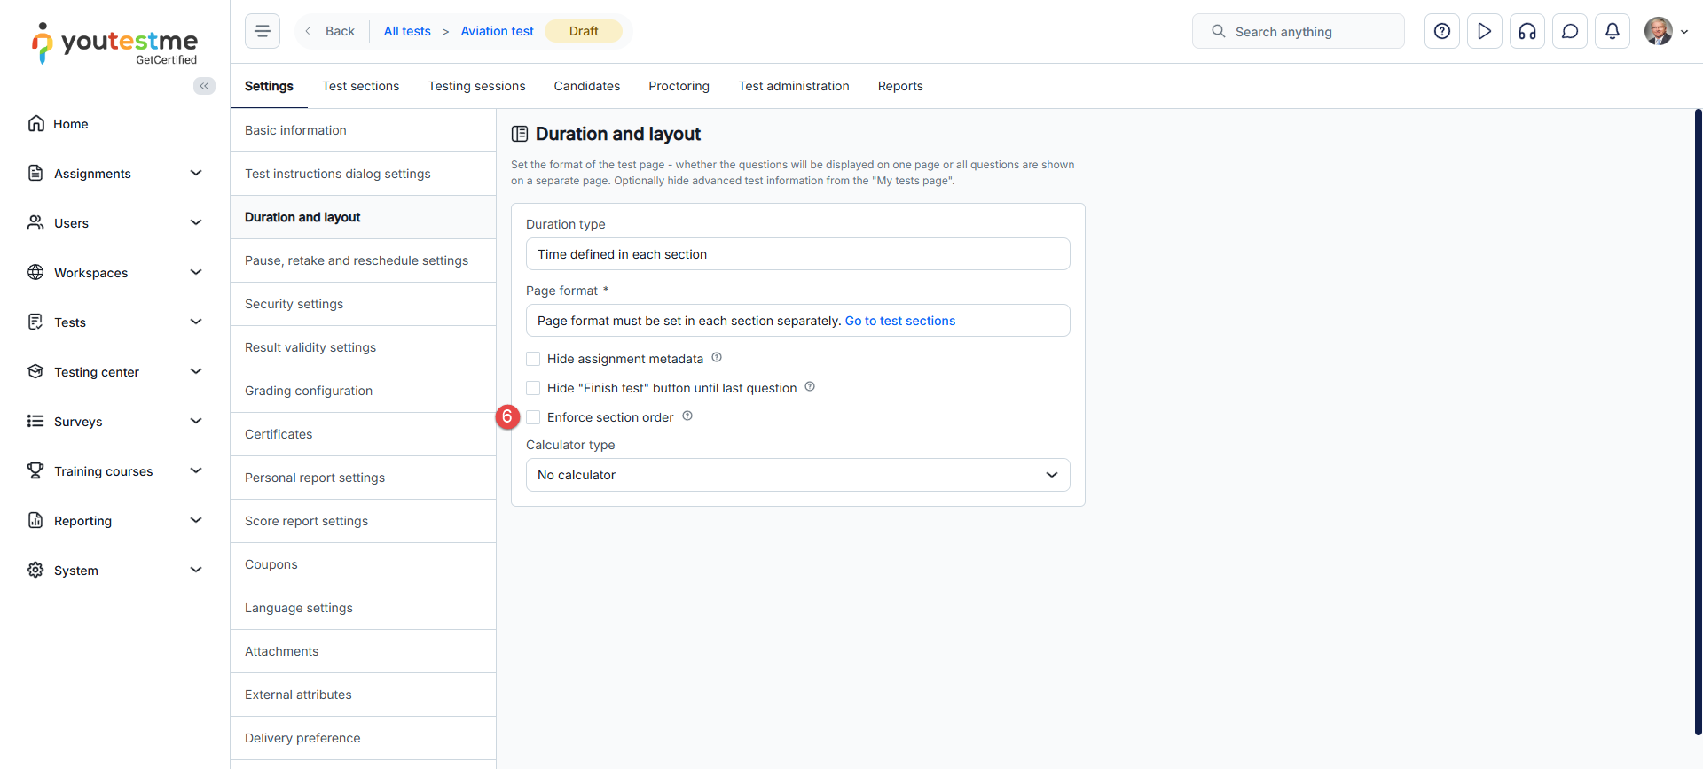
Task: Open Certificates settings section
Action: tap(363, 434)
